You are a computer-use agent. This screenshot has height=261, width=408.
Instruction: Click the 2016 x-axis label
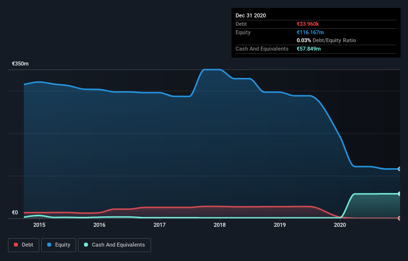pos(99,225)
